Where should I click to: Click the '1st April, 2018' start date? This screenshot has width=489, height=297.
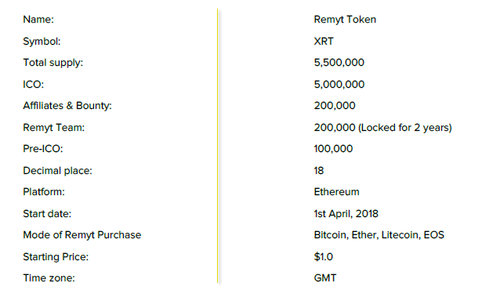tap(346, 214)
